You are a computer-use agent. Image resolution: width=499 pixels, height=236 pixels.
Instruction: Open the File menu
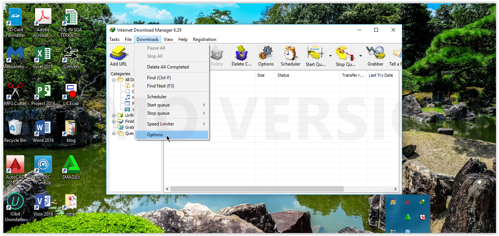(128, 39)
